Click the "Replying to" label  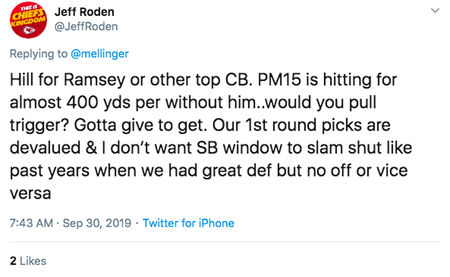click(39, 54)
